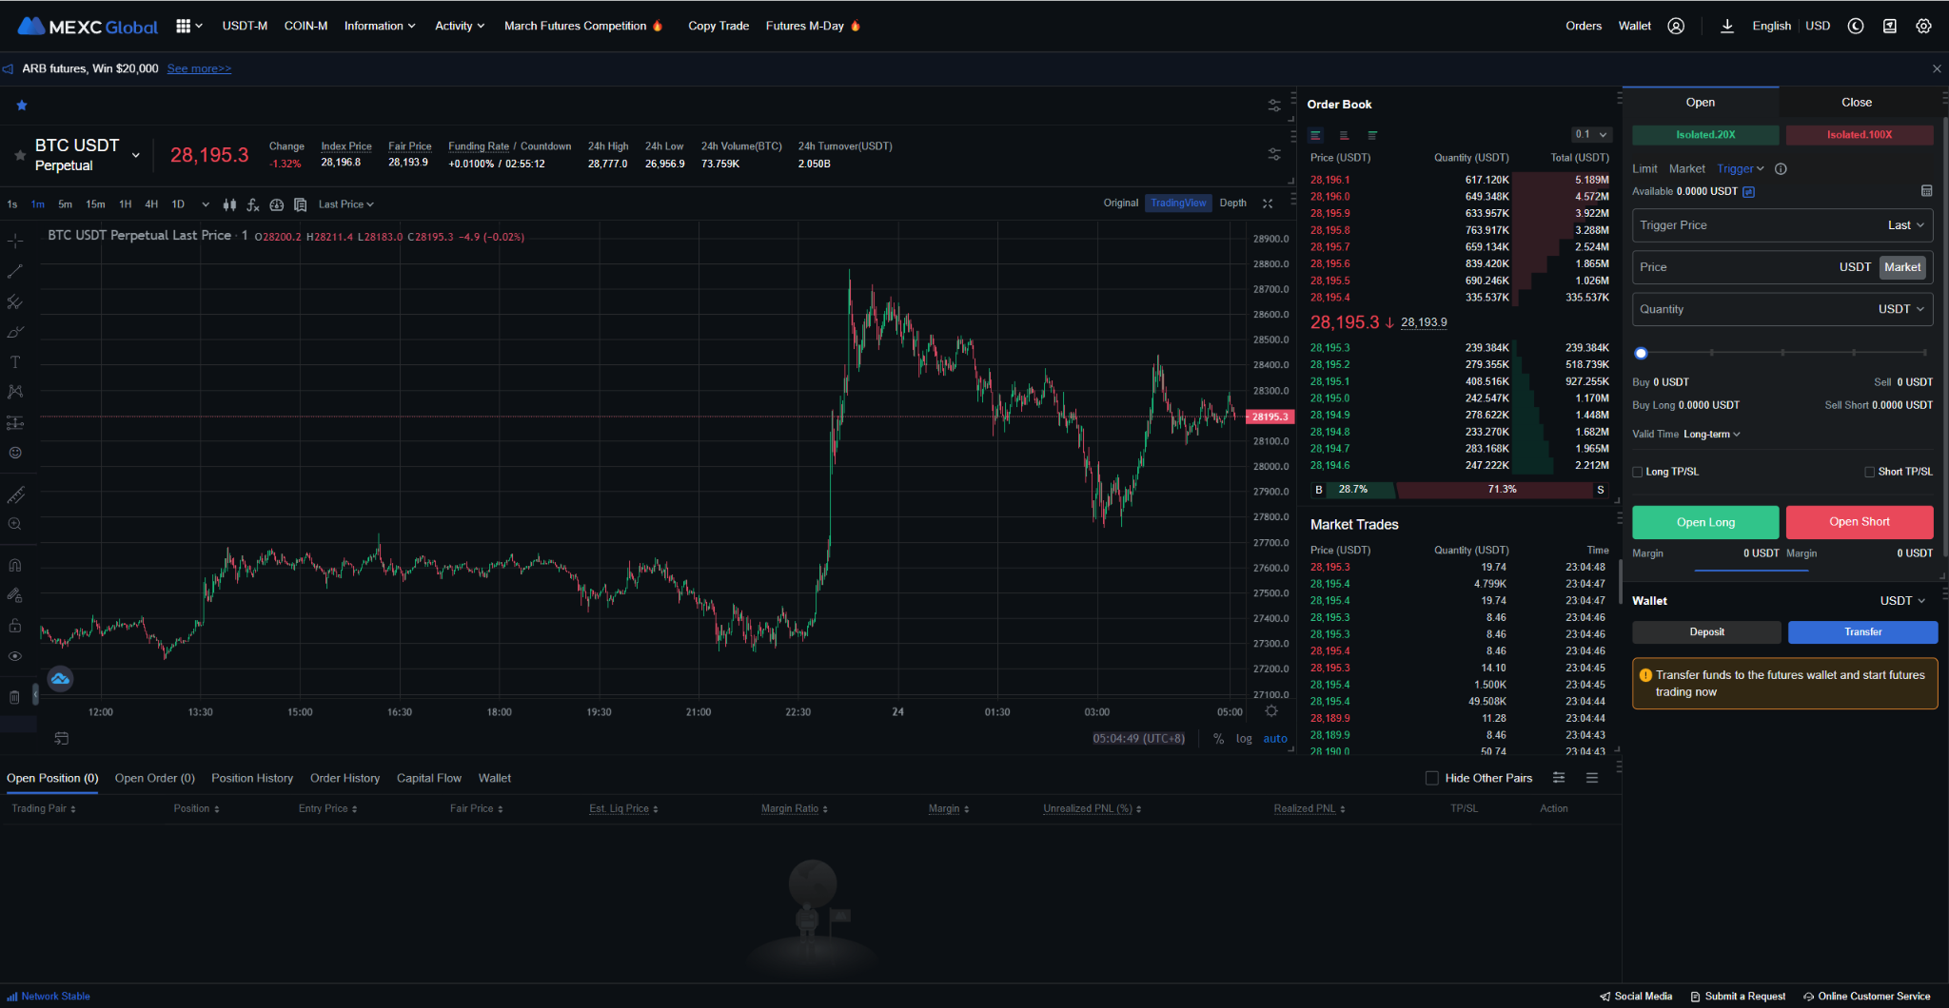Click the transfer swap icon beside Available USDT

[1748, 192]
